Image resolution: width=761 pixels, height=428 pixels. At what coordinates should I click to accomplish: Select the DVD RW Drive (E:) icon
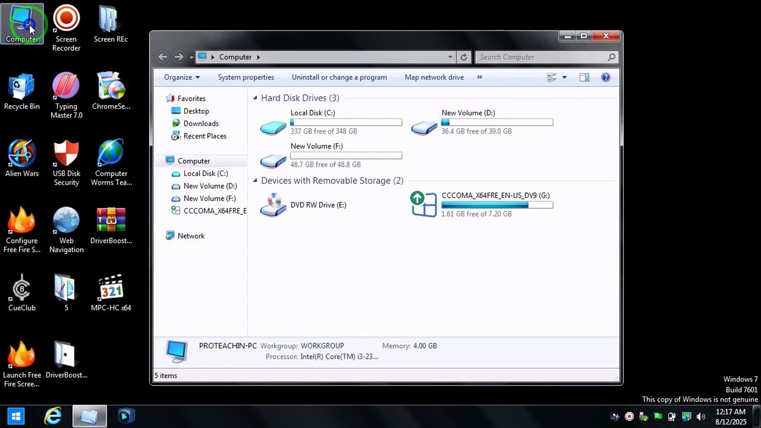click(x=273, y=205)
